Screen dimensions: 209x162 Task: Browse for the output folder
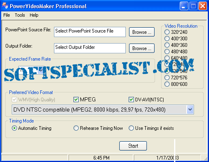coord(142,48)
